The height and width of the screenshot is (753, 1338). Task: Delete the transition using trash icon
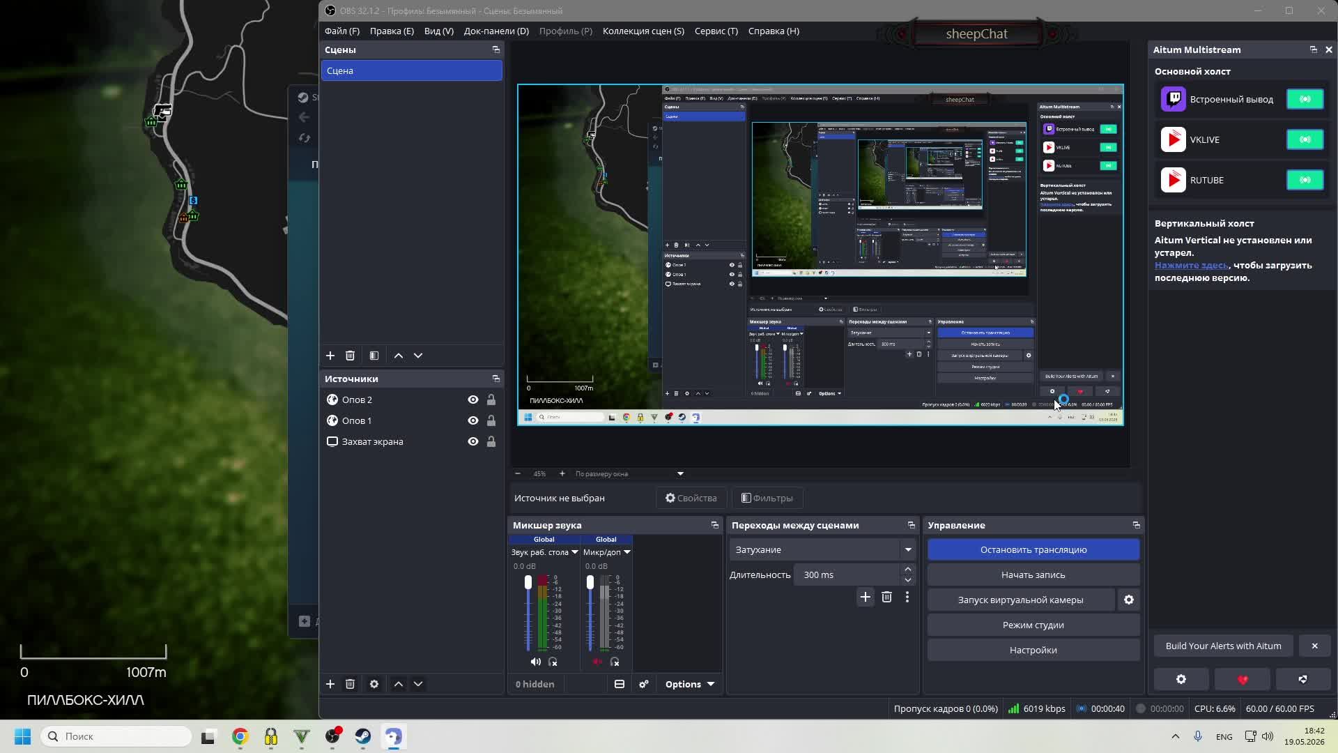point(886,597)
